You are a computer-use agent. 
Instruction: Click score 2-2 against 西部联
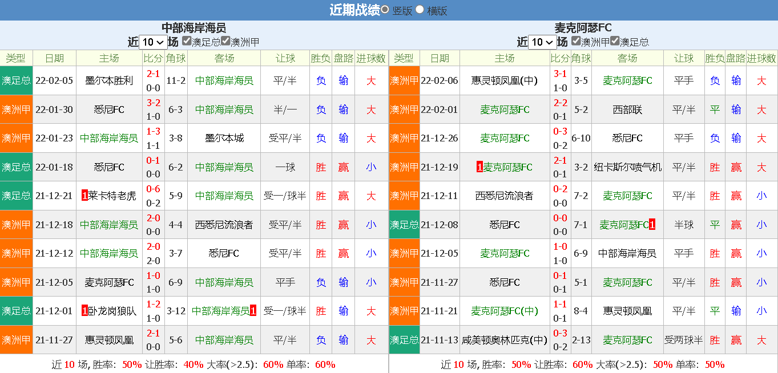pos(560,103)
